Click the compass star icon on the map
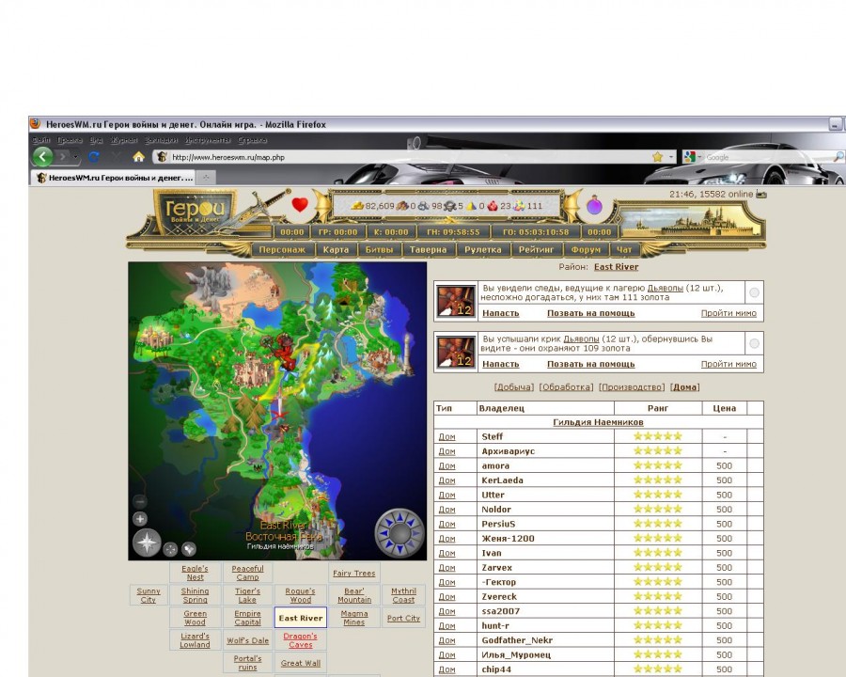This screenshot has width=846, height=677. point(147,543)
